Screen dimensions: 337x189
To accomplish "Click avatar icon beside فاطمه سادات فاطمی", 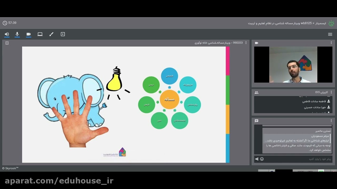I will pos(329,101).
